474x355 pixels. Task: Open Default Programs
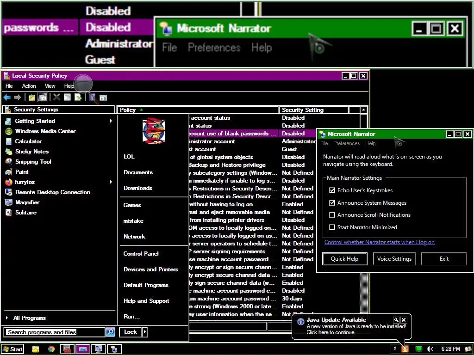pyautogui.click(x=146, y=285)
